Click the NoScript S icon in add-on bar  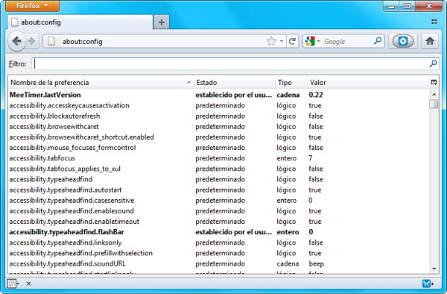tap(11, 284)
